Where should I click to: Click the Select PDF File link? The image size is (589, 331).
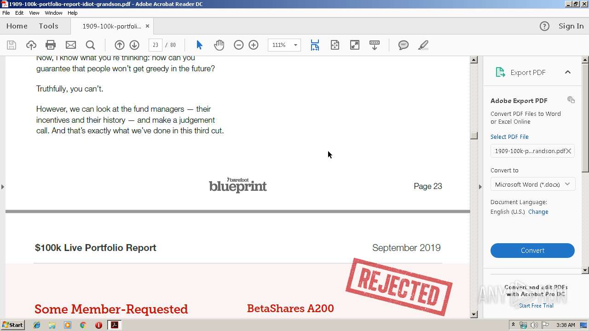tap(509, 137)
